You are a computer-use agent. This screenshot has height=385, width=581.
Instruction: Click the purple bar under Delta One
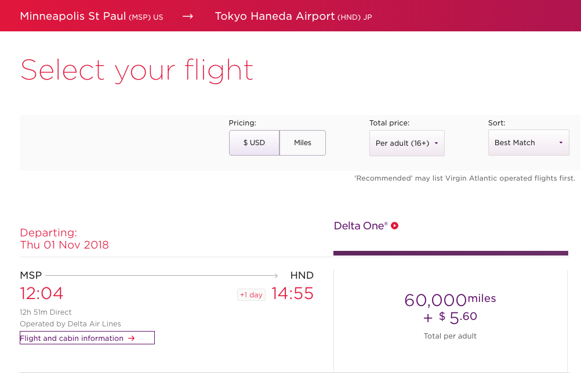[x=451, y=253]
